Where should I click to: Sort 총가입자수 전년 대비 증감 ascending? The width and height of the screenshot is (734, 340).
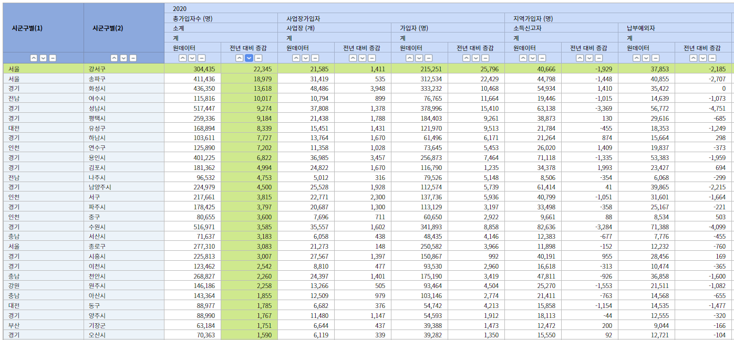pos(240,58)
